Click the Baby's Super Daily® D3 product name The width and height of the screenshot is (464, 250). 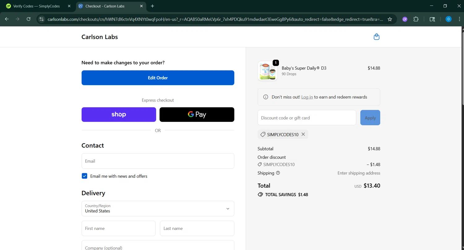(x=304, y=68)
